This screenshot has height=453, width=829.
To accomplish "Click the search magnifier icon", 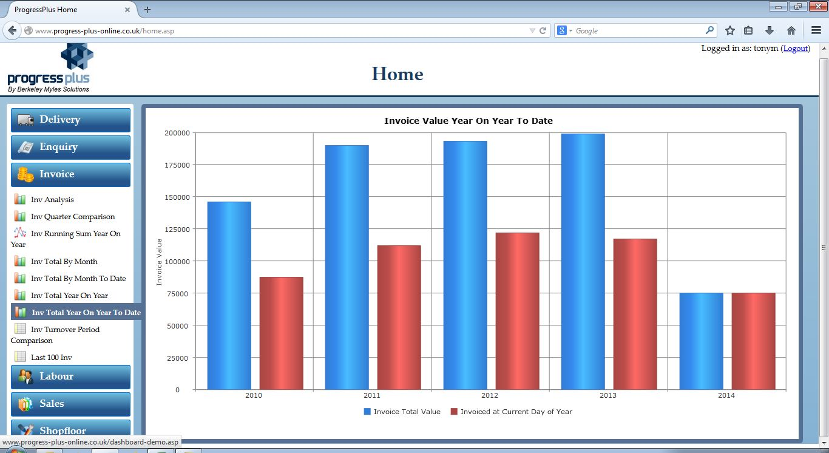I will point(709,30).
